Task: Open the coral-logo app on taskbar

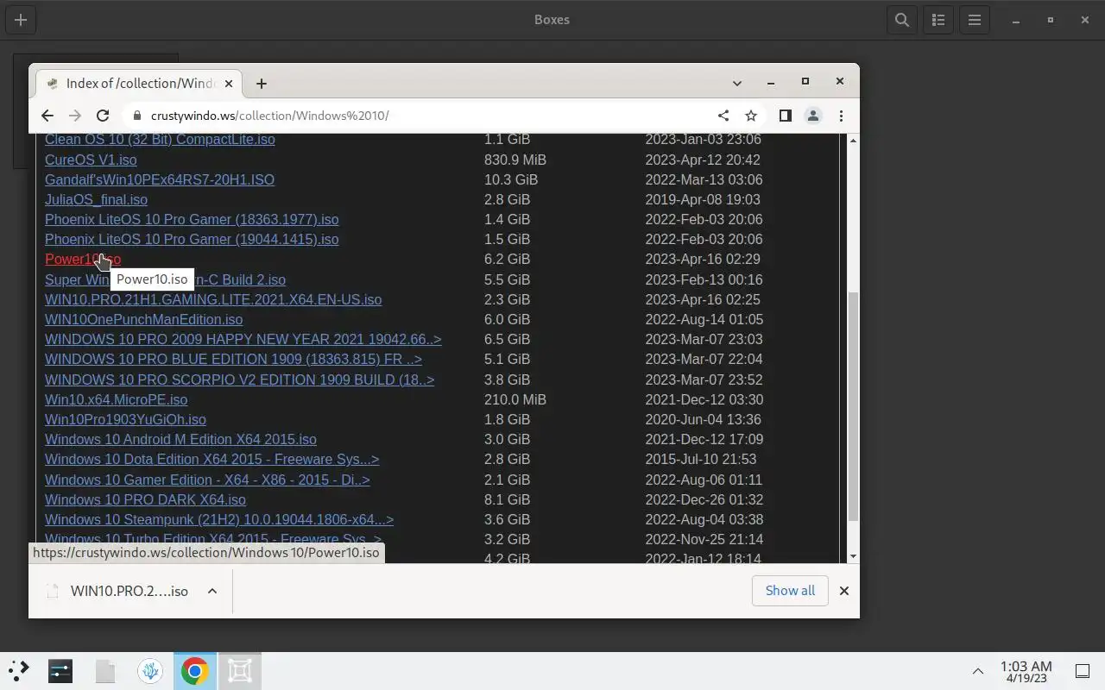Action: tap(150, 670)
